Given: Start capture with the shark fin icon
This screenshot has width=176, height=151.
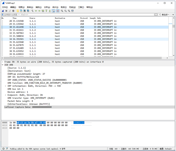Looking at the screenshot, I should (x=3, y=11).
